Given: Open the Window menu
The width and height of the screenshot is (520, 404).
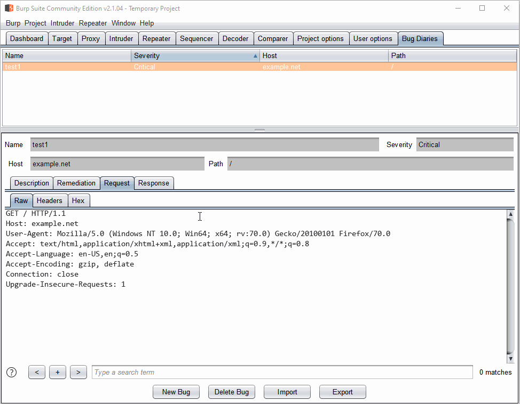Looking at the screenshot, I should coord(123,23).
